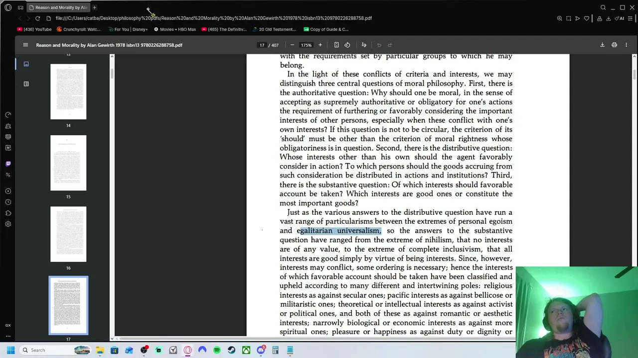Open PDF viewer more actions menu
The width and height of the screenshot is (638, 358).
(626, 45)
